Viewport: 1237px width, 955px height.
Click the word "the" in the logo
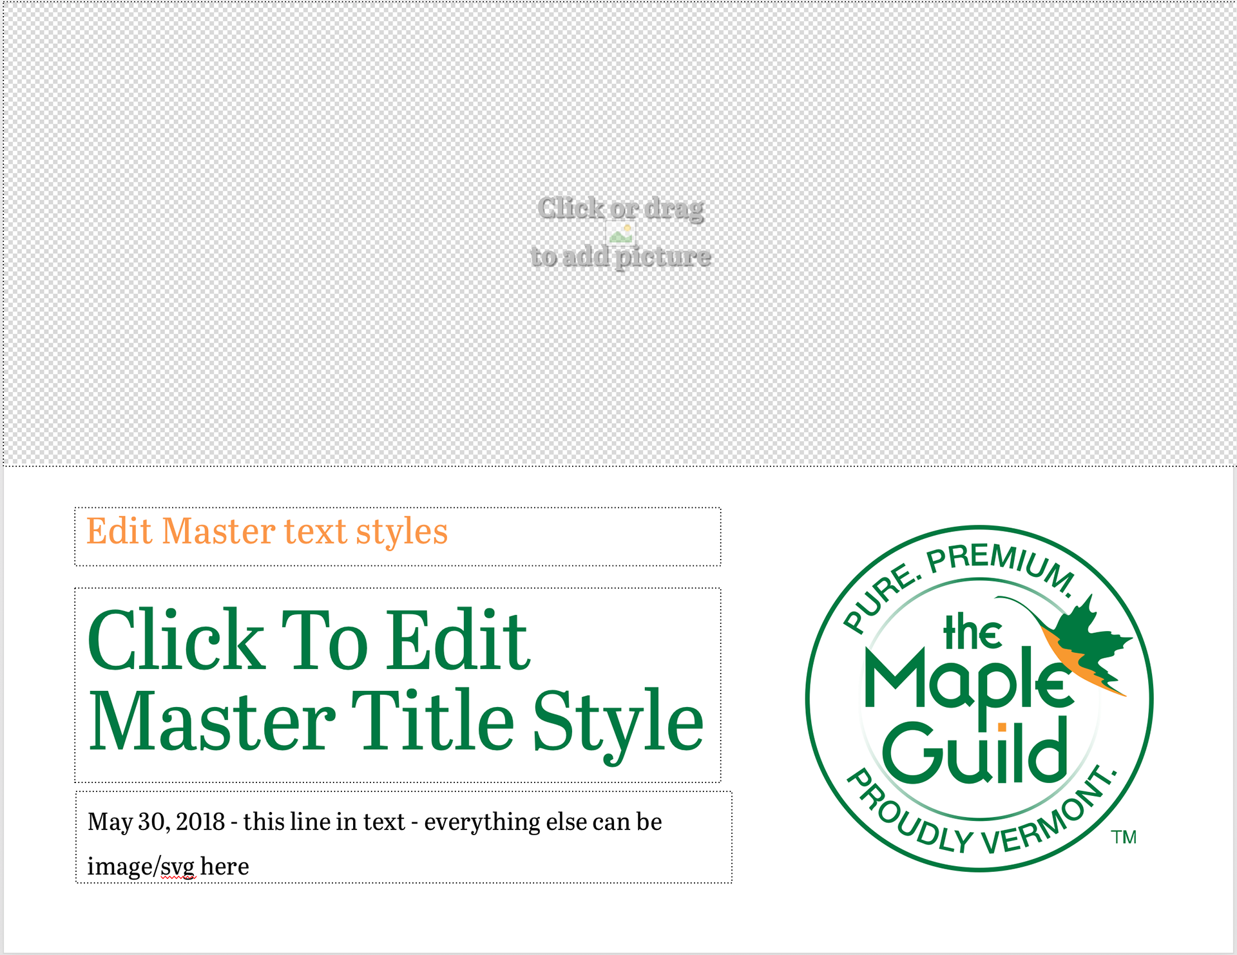[x=972, y=632]
